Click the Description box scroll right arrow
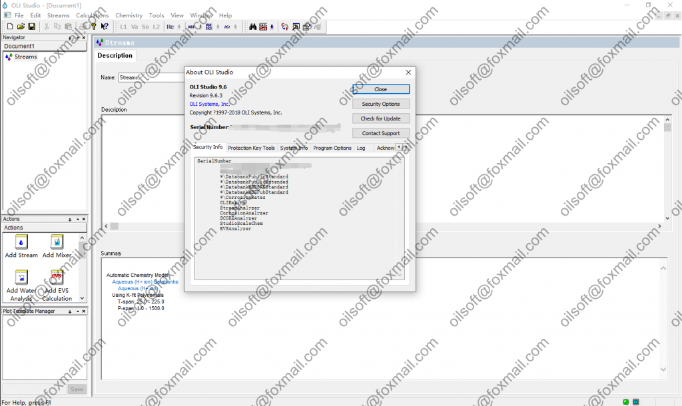The image size is (682, 406). click(x=659, y=226)
